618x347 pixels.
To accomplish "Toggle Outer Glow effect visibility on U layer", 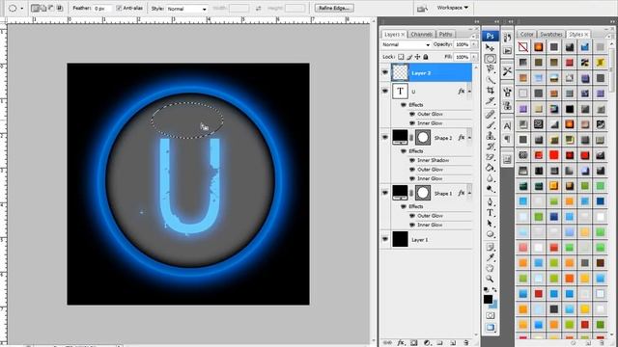I will [x=412, y=114].
